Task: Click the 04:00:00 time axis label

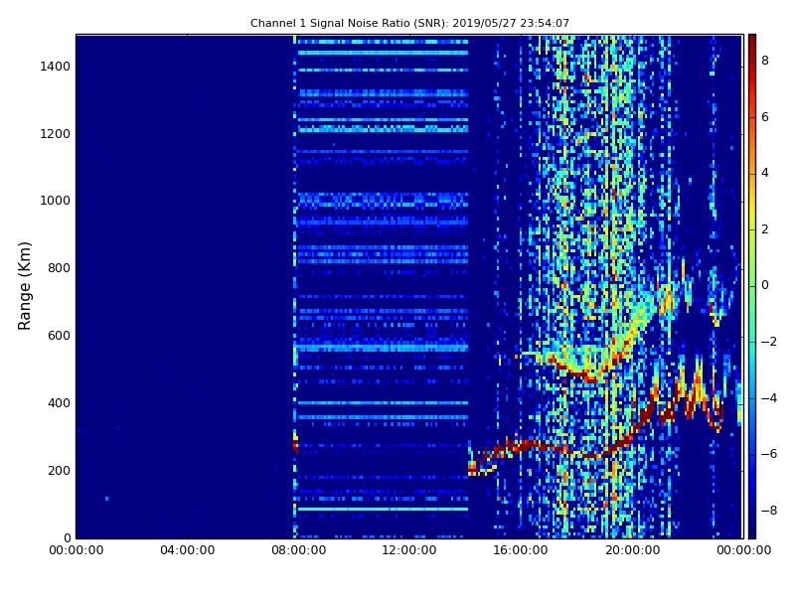Action: pos(187,550)
